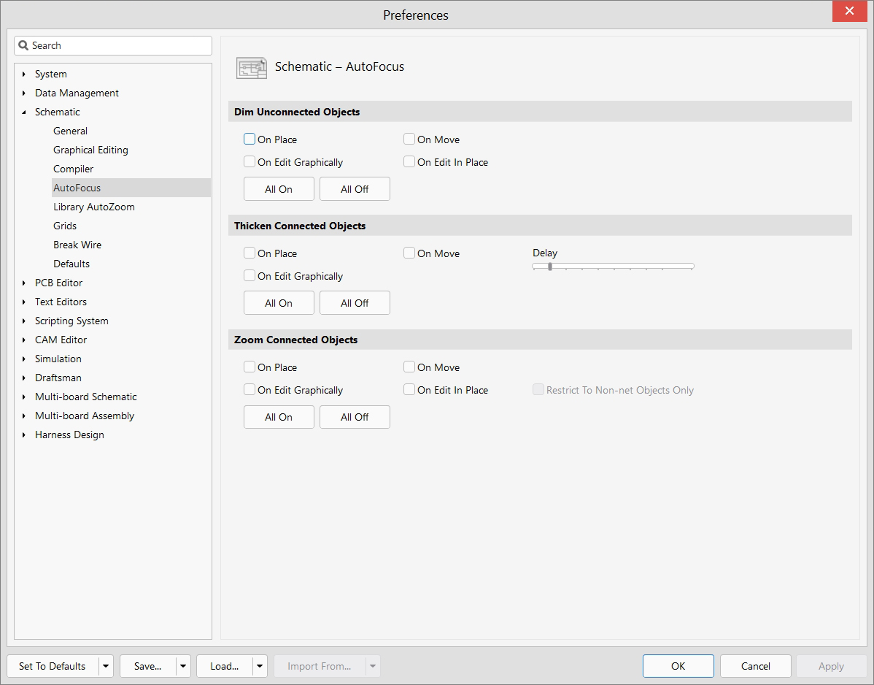
Task: Enable Zoom Connected Objects On Place
Action: click(250, 367)
